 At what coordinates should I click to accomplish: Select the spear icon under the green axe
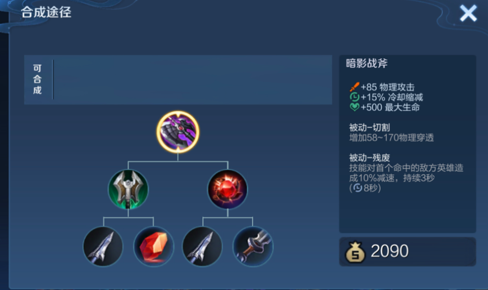coord(103,246)
